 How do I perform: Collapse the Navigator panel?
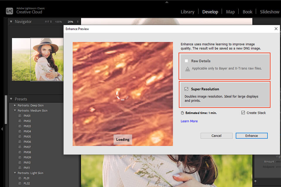[11, 22]
